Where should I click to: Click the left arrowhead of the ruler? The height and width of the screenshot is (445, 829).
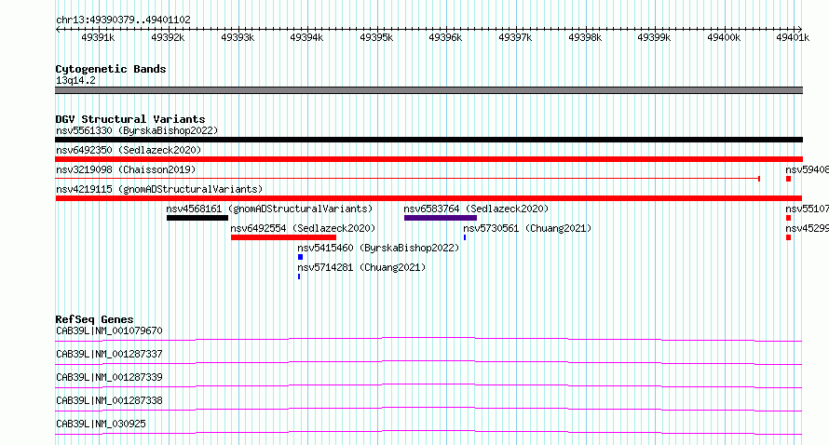point(58,29)
